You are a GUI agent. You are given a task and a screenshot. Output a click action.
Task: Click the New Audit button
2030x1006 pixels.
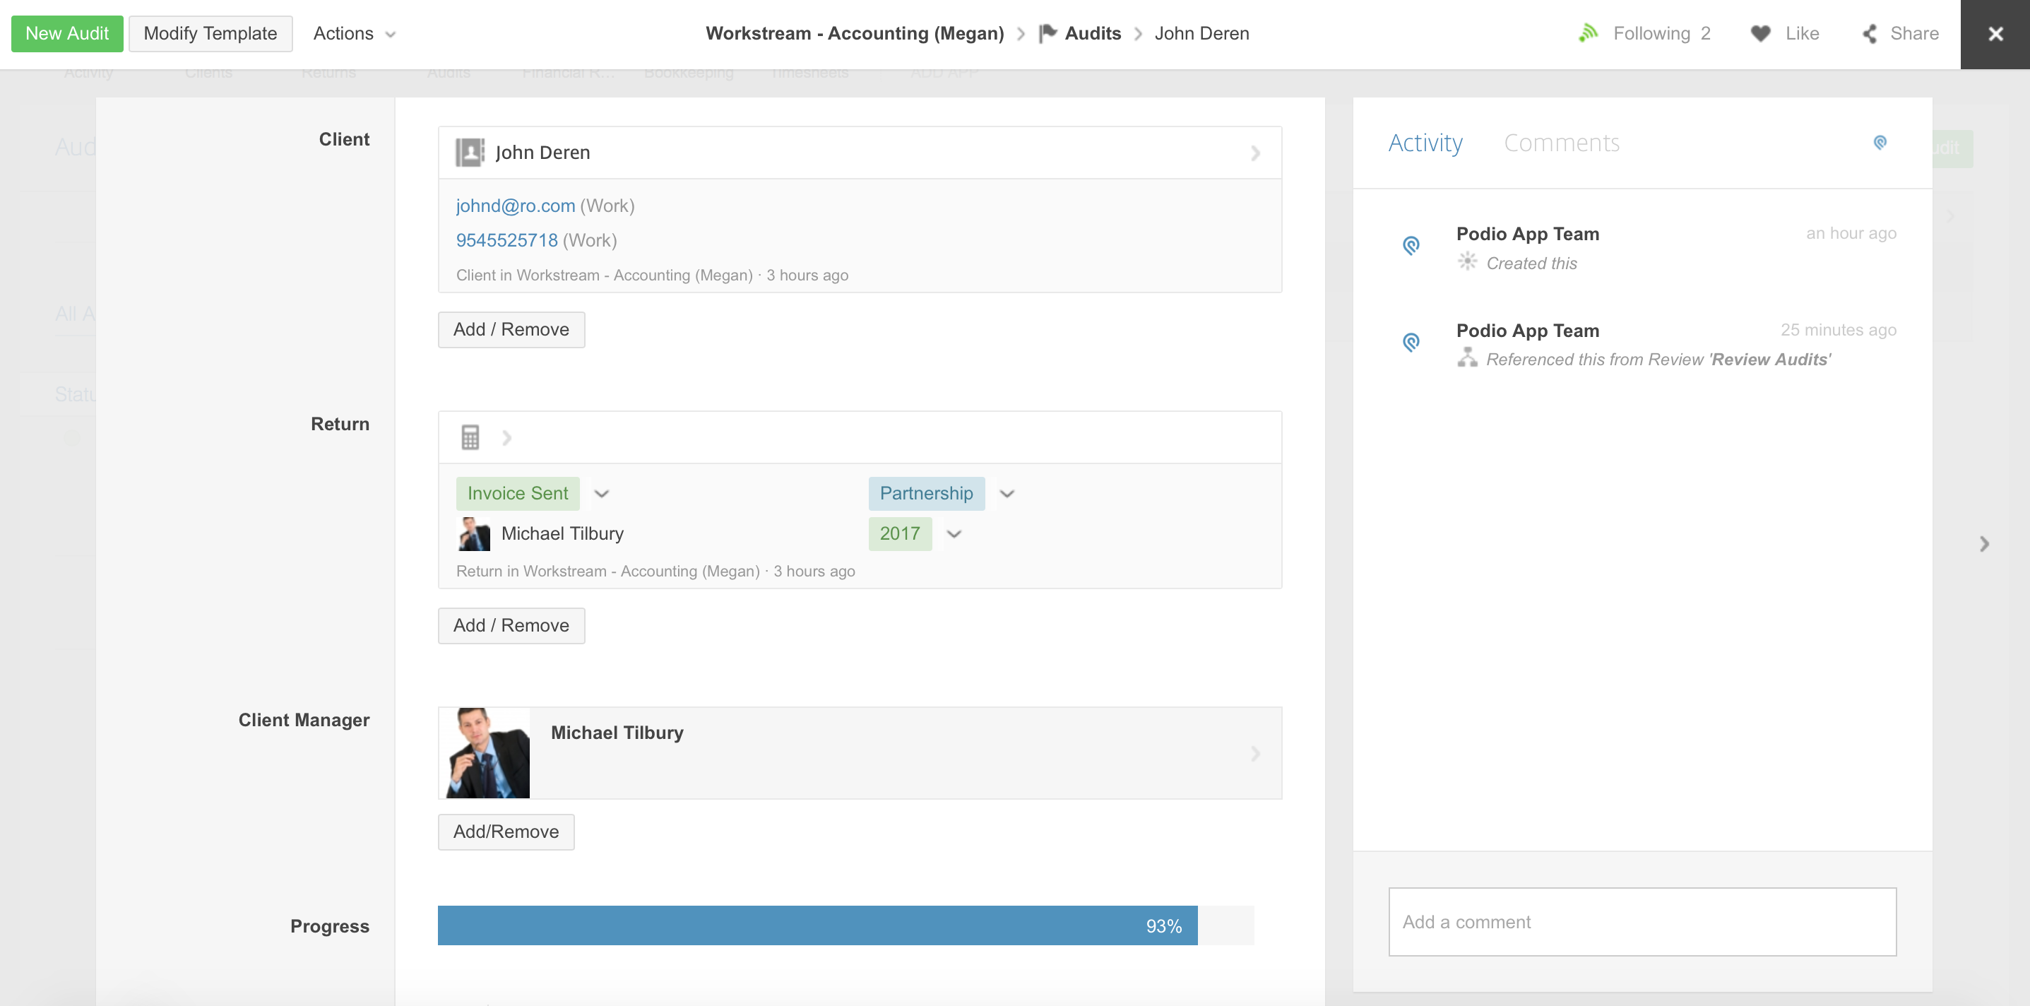(x=67, y=33)
